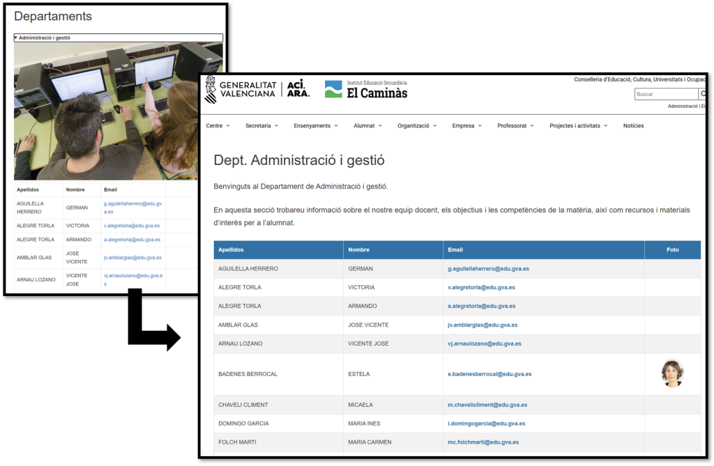The width and height of the screenshot is (714, 466).
Task: Click the mc.folchmarti@edu.gva.es email link
Action: (x=483, y=442)
